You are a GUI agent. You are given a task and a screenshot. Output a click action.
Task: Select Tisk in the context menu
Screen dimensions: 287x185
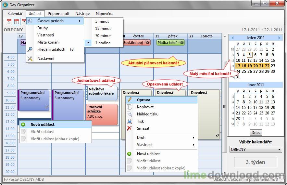[162, 121]
